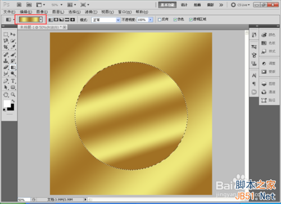Click the gradient preview swatch in options bar
Viewport: 281px width, 204px height.
[29, 20]
